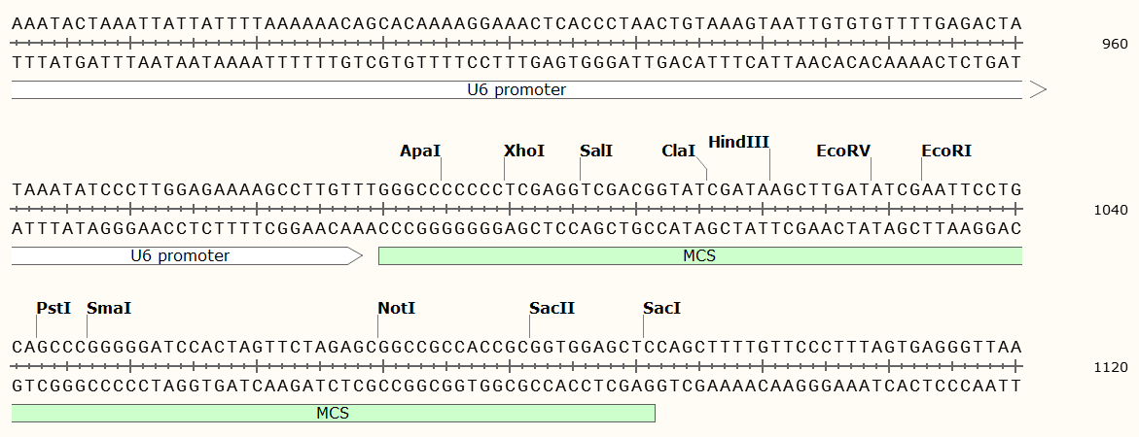Viewport: 1139px width, 437px height.
Task: Click the open arrowhead ending the top U6 promoter bar
Action: (1037, 90)
